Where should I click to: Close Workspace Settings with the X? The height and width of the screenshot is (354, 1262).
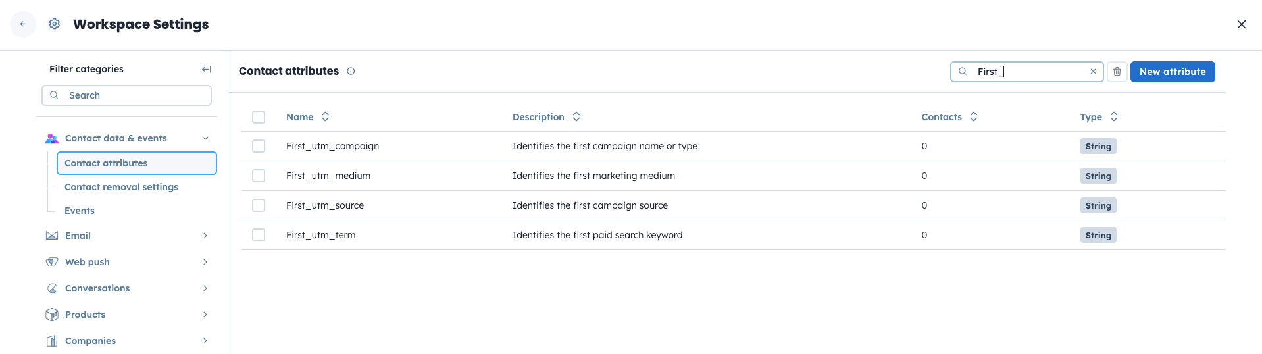1241,24
